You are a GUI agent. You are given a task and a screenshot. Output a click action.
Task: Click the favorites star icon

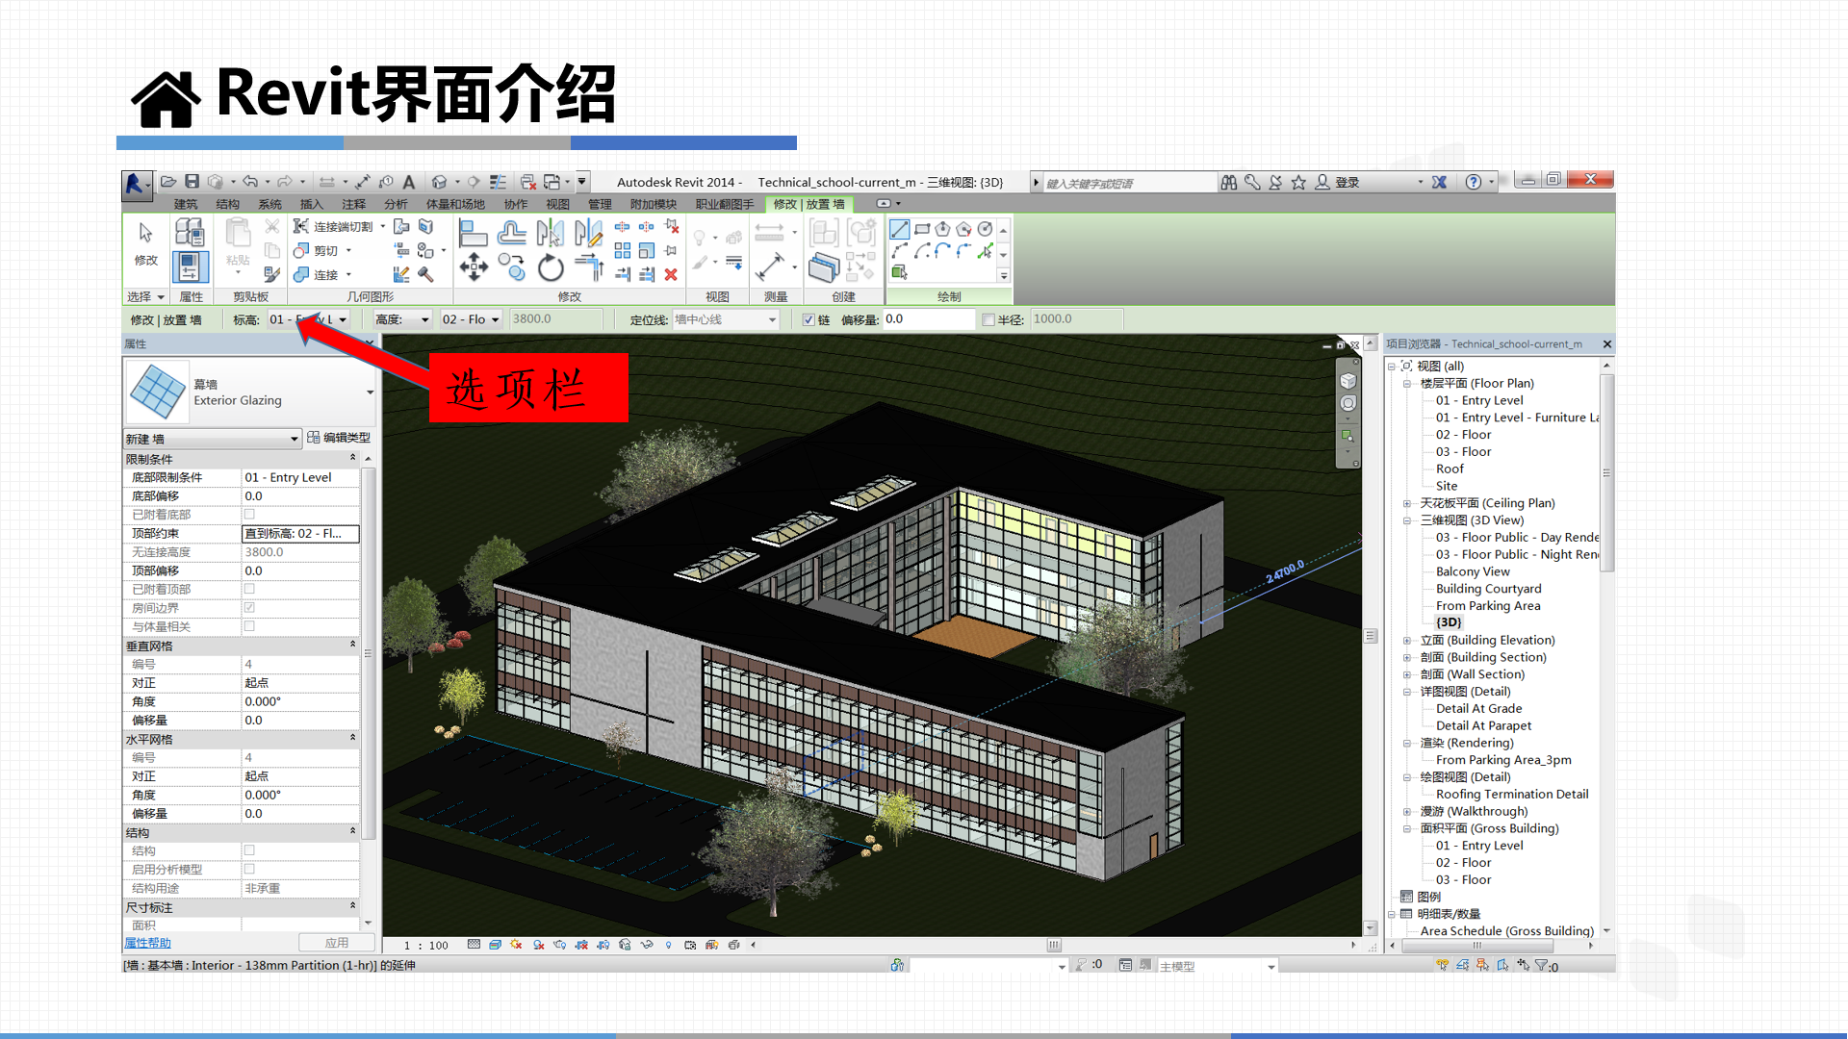[1298, 182]
